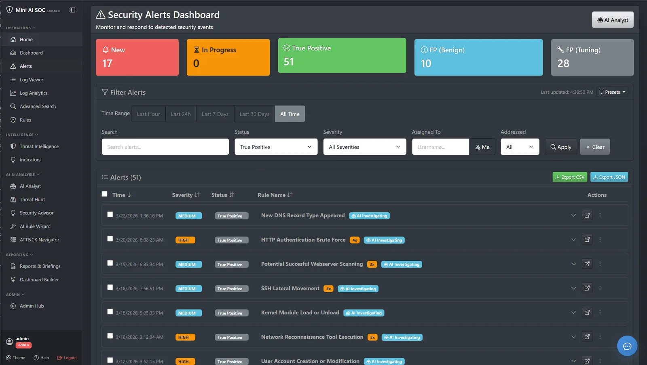Collapse the Intelligence sidebar section
Screen dimensions: 647x365
[22, 135]
